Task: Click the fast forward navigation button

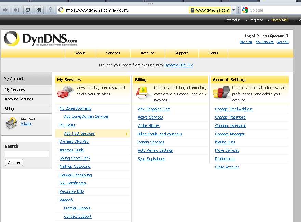Action: click(16, 10)
